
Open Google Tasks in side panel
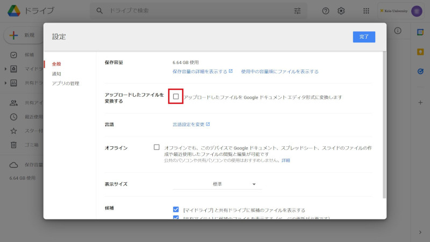(x=420, y=70)
